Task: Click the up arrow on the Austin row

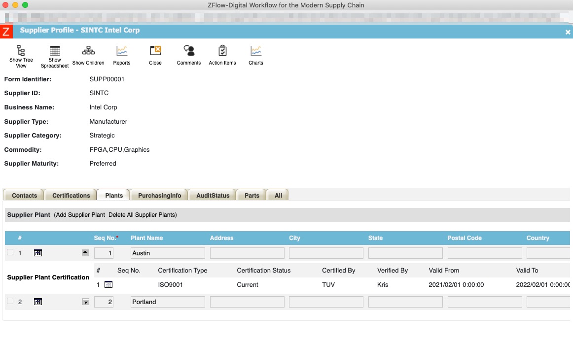Action: pos(85,252)
